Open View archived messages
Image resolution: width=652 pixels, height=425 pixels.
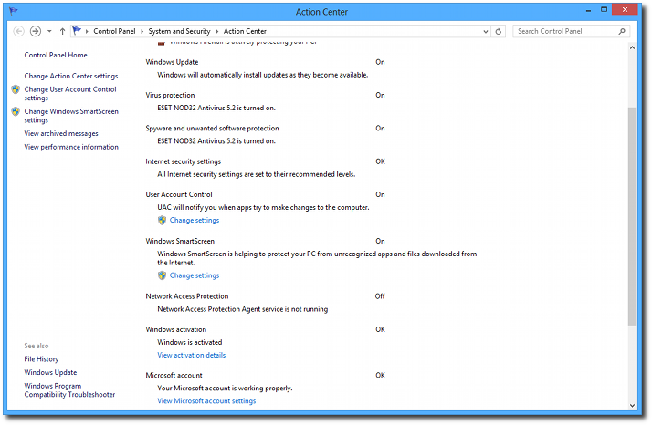[61, 133]
